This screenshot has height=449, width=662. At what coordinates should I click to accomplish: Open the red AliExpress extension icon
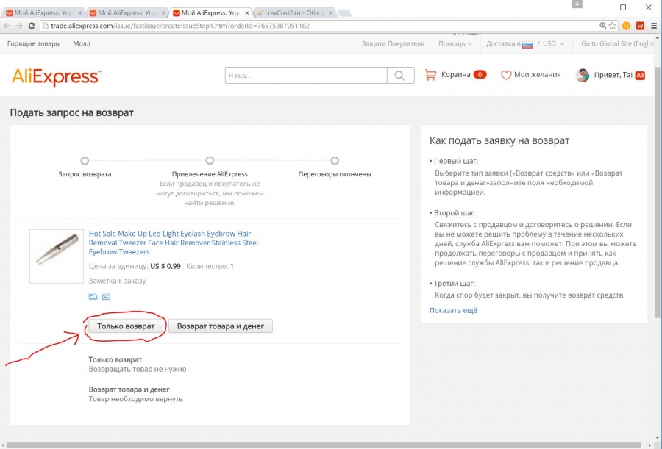coord(640,26)
